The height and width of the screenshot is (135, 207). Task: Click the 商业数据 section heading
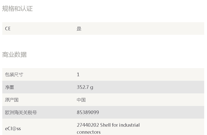14,55
